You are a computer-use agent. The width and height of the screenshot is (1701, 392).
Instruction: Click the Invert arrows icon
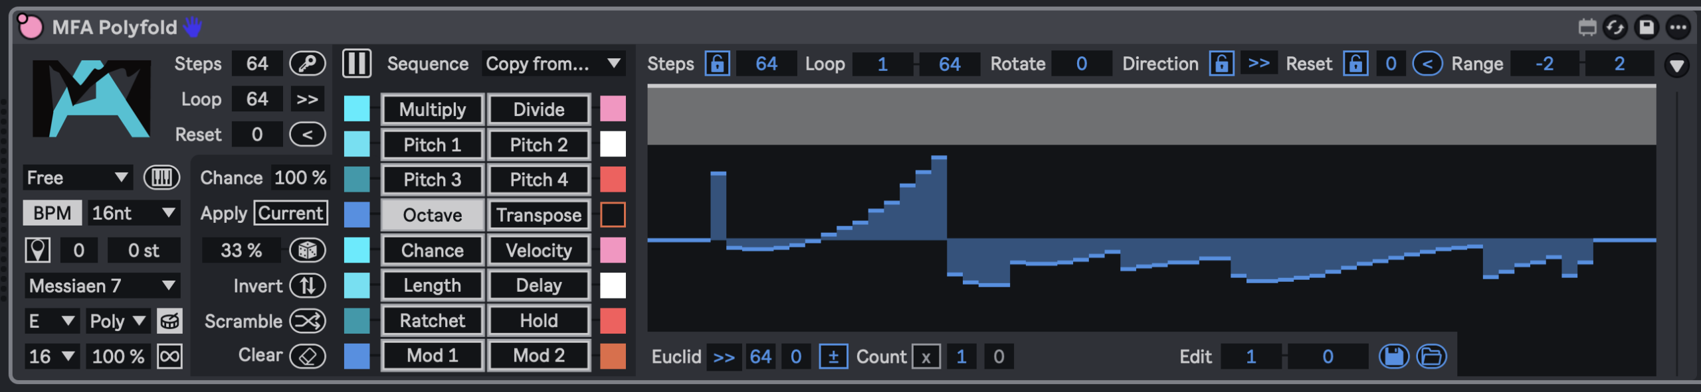307,286
